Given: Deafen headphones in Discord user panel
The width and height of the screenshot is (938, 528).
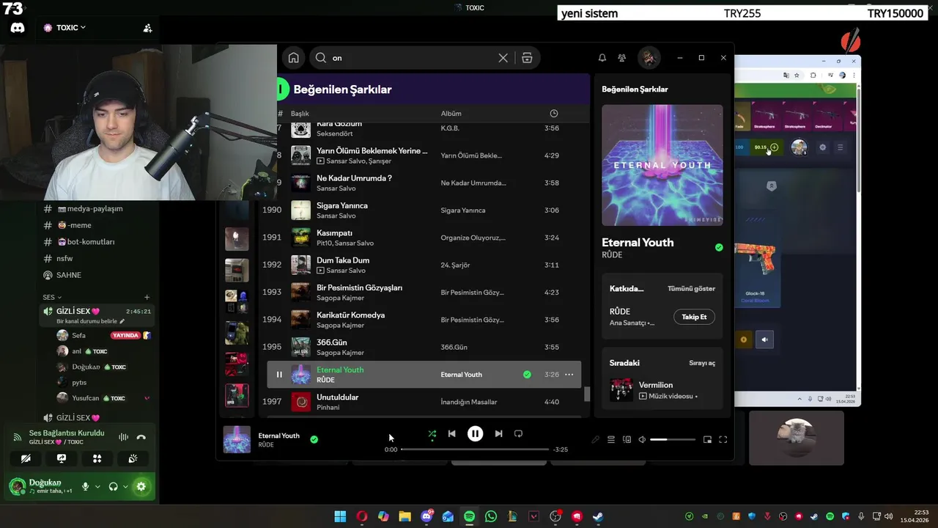Looking at the screenshot, I should pyautogui.click(x=113, y=486).
